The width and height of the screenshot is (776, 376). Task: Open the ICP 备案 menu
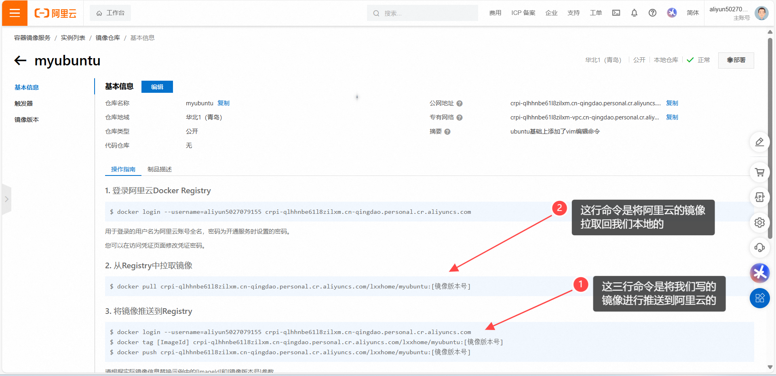tap(523, 13)
